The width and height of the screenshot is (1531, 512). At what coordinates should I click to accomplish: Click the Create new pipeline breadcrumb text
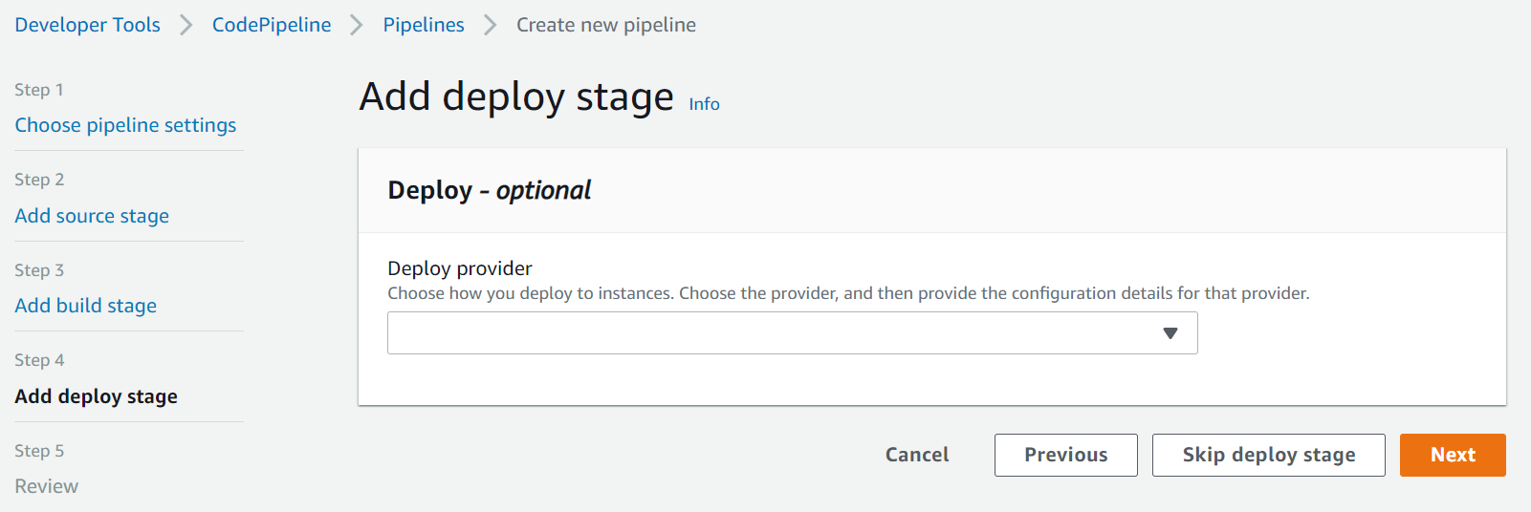click(x=605, y=25)
